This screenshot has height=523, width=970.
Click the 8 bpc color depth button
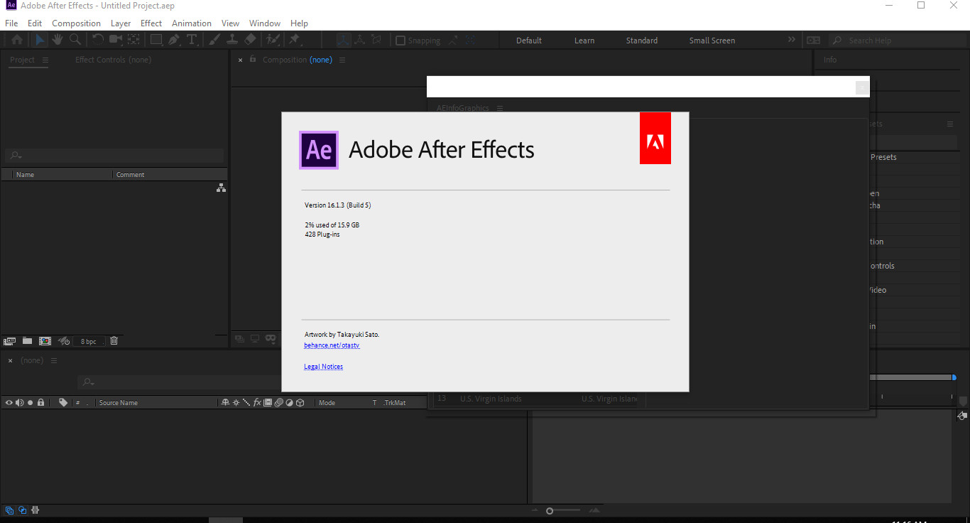pos(89,341)
